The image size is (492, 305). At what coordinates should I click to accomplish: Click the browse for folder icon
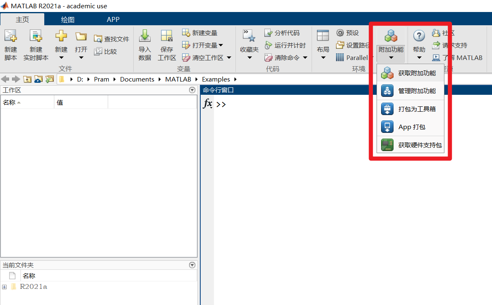pos(38,79)
